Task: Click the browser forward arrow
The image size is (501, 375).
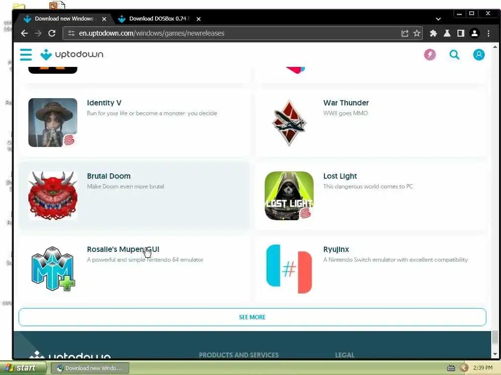Action: (38, 33)
